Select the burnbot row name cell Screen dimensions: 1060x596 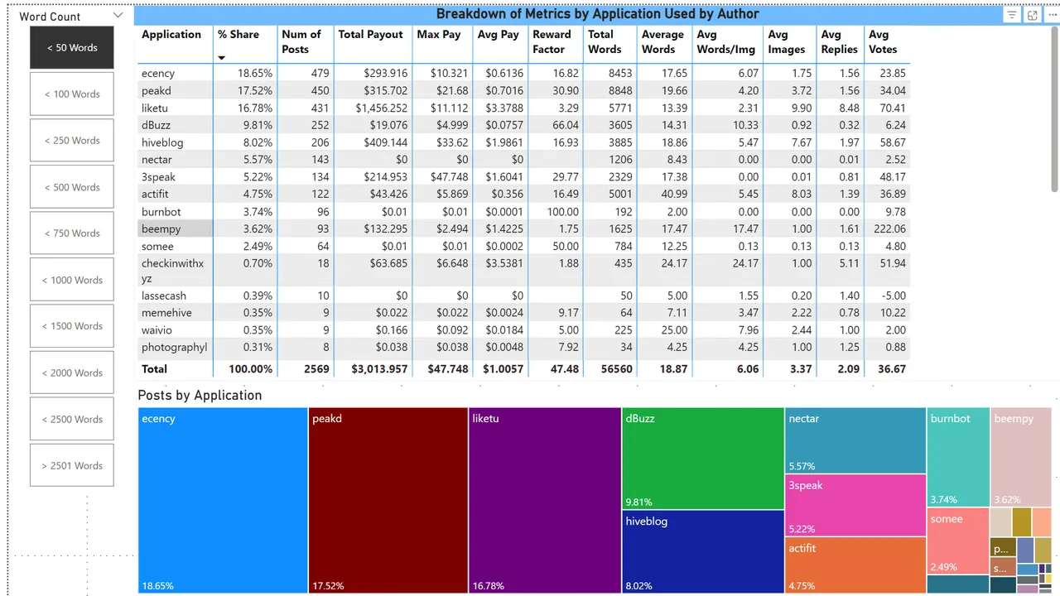pyautogui.click(x=175, y=211)
